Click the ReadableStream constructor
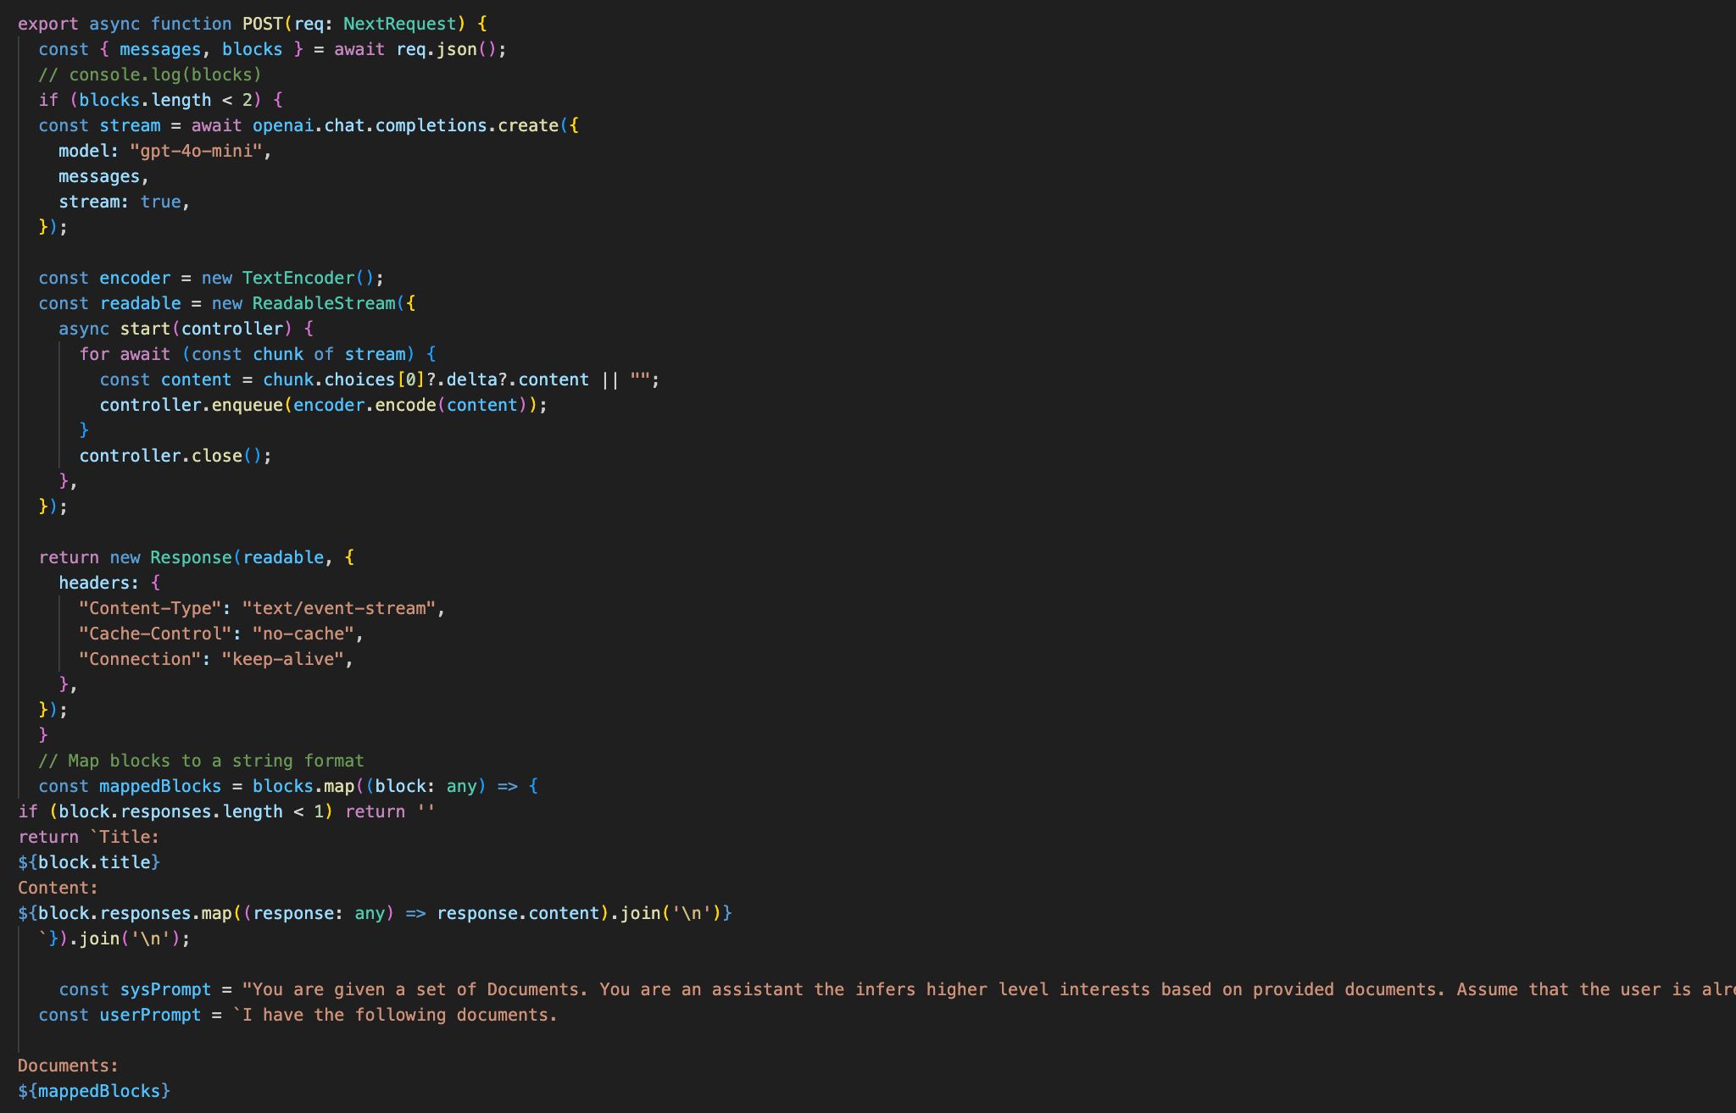The height and width of the screenshot is (1113, 1736). coord(324,303)
